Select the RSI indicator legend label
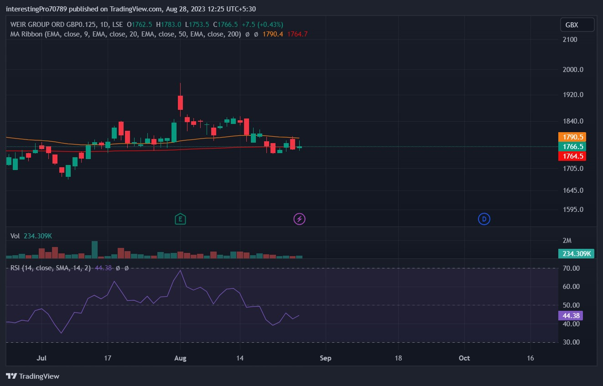The width and height of the screenshot is (603, 386). click(x=51, y=268)
